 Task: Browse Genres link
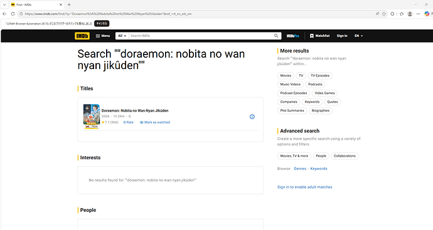click(300, 169)
